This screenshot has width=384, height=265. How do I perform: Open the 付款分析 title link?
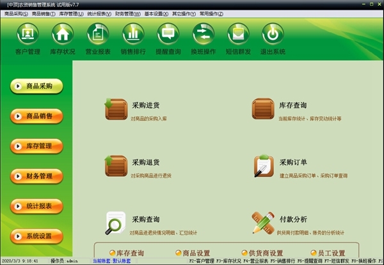293,219
